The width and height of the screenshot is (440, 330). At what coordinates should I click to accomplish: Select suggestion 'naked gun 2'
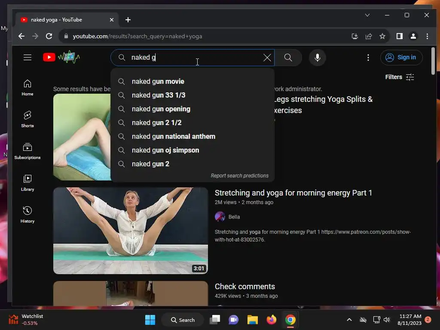click(192, 164)
